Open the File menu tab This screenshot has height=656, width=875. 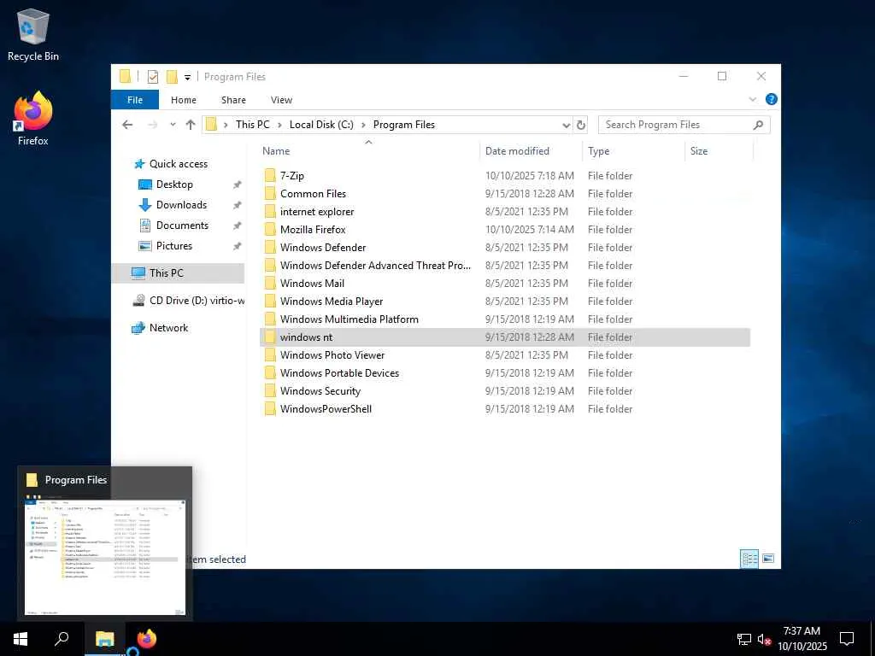[x=135, y=100]
